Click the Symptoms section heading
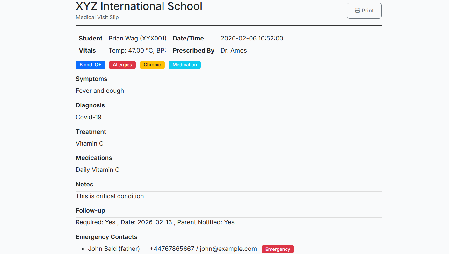The image size is (449, 254). point(91,79)
